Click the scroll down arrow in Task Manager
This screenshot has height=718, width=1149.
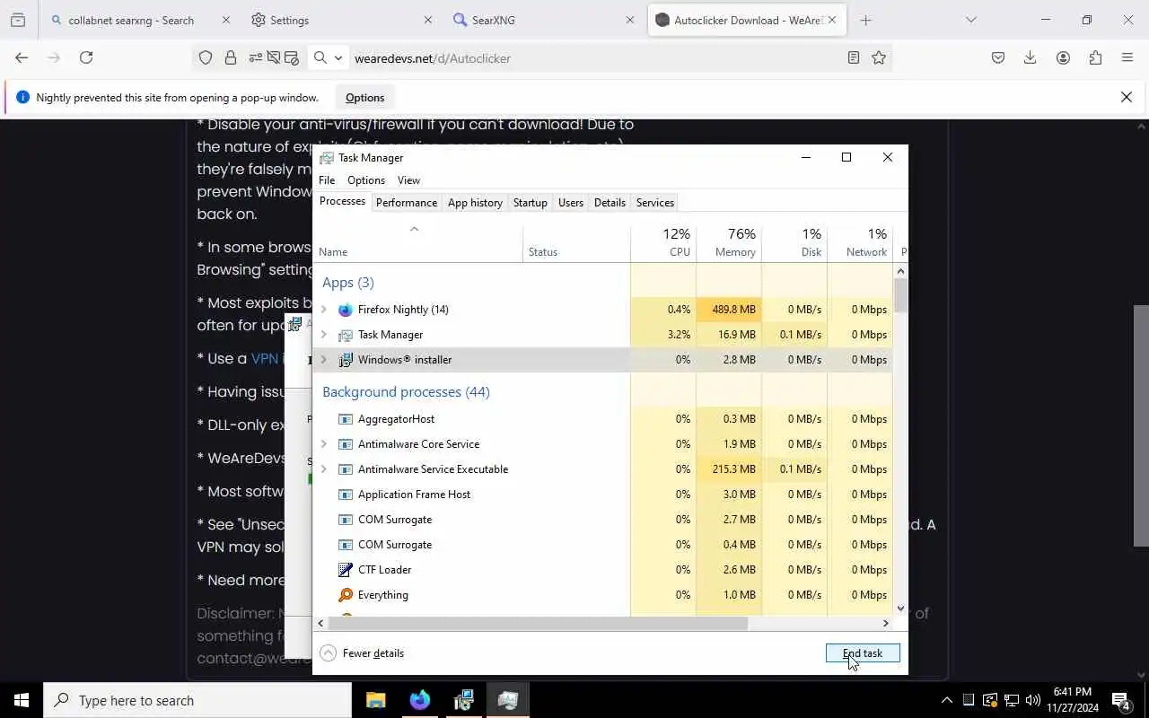coord(900,609)
